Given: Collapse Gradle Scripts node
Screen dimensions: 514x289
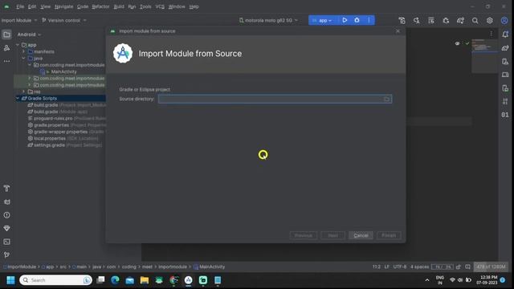Looking at the screenshot, I should click(18, 98).
